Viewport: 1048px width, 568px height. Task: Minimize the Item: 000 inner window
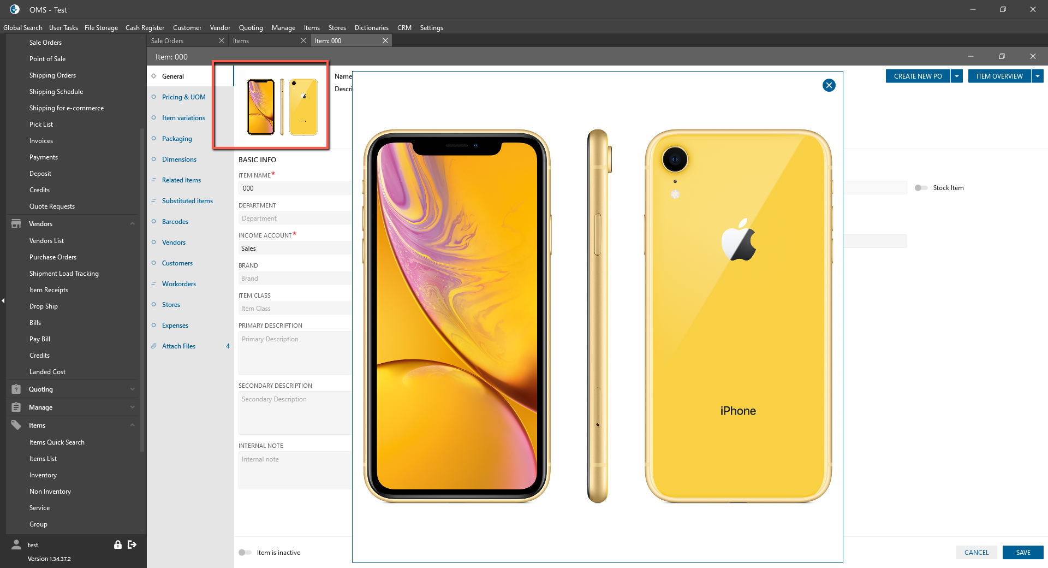point(970,56)
